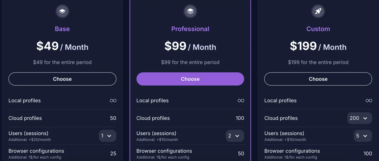
Task: Click infinity symbol for Professional local profiles
Action: tap(241, 101)
